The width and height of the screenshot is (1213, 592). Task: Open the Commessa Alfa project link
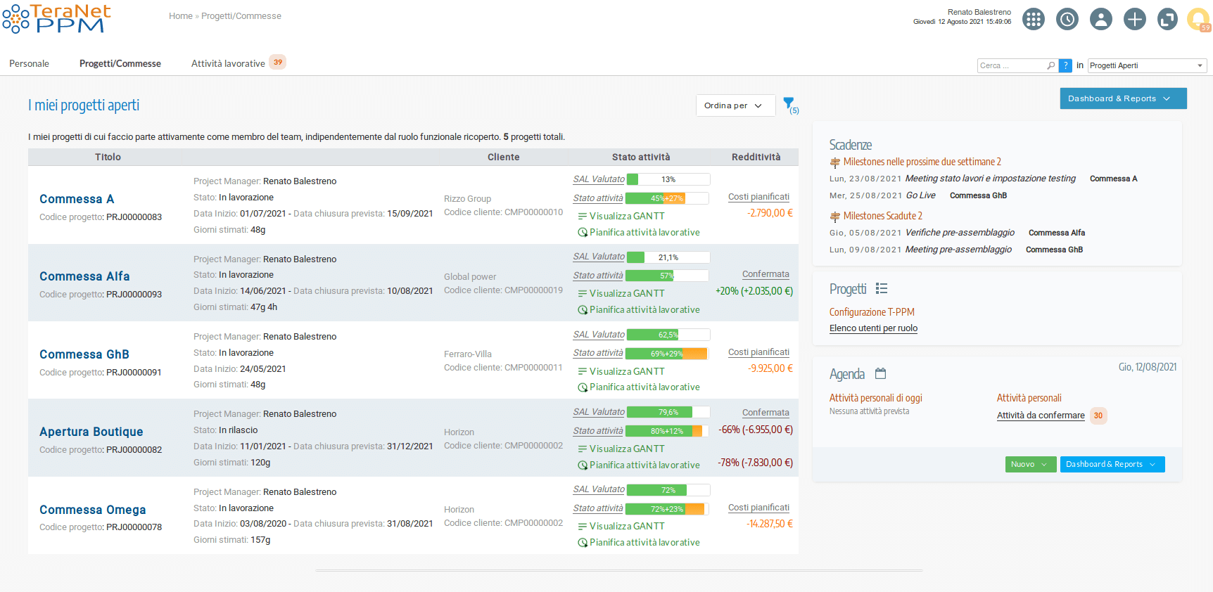[84, 276]
